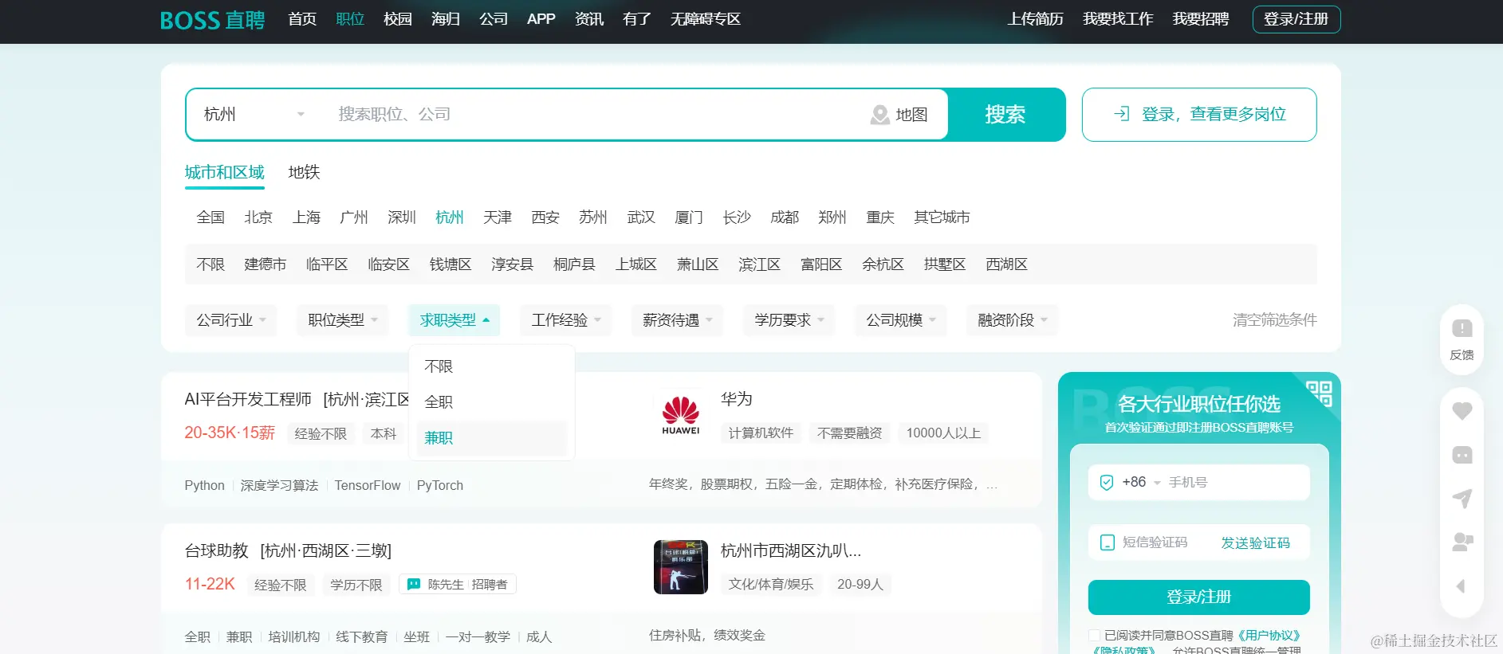Viewport: 1503px width, 654px height.
Task: Click the login arrow icon before 登录，查看更多岗位
Action: tap(1121, 114)
